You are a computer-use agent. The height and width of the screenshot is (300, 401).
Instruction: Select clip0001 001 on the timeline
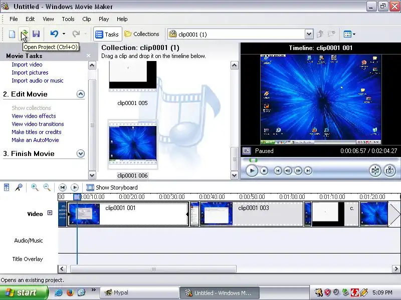coord(128,214)
